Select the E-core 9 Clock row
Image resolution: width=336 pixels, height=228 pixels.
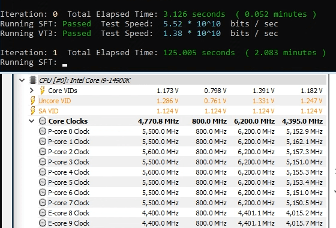point(182,223)
